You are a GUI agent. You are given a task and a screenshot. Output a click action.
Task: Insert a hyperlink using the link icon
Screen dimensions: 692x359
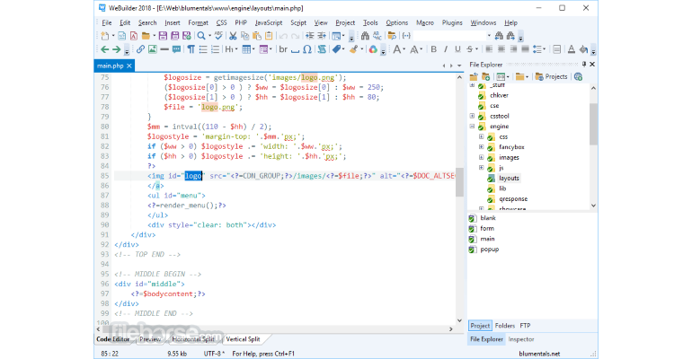coord(140,49)
